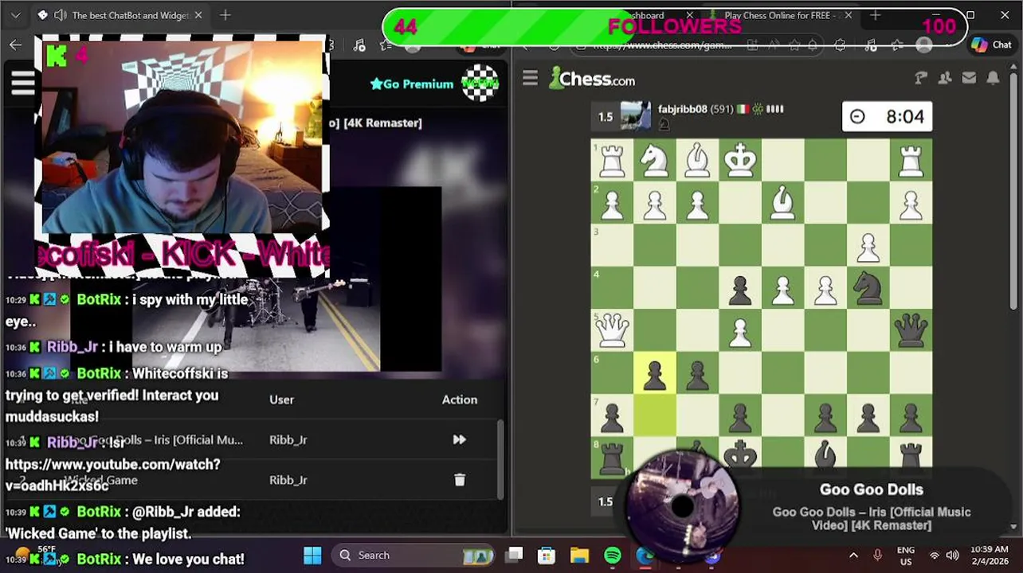Image resolution: width=1023 pixels, height=573 pixels.
Task: Open the Chess.com hamburger menu
Action: point(530,78)
